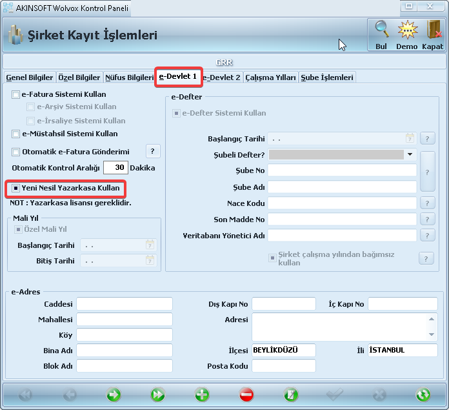This screenshot has height=410, width=449.
Task: Open Nüfus Bilgileri tab
Action: pyautogui.click(x=130, y=77)
